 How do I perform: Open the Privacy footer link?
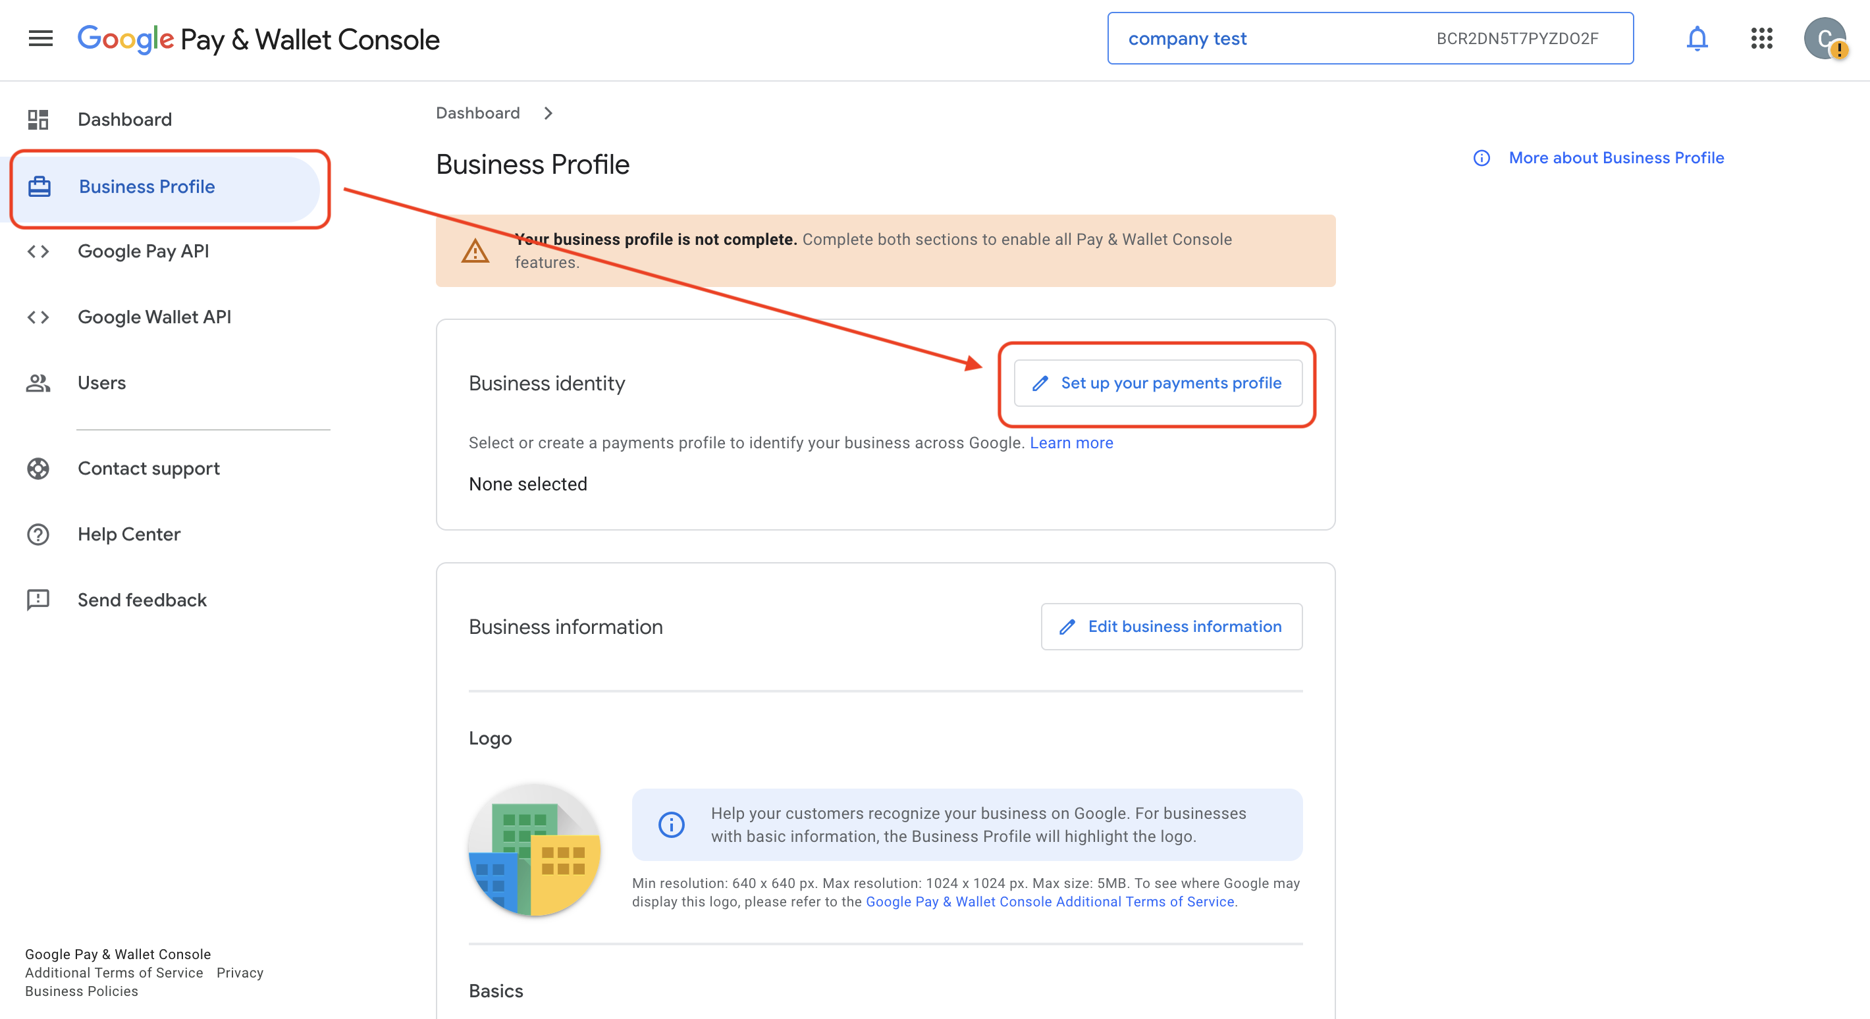240,974
